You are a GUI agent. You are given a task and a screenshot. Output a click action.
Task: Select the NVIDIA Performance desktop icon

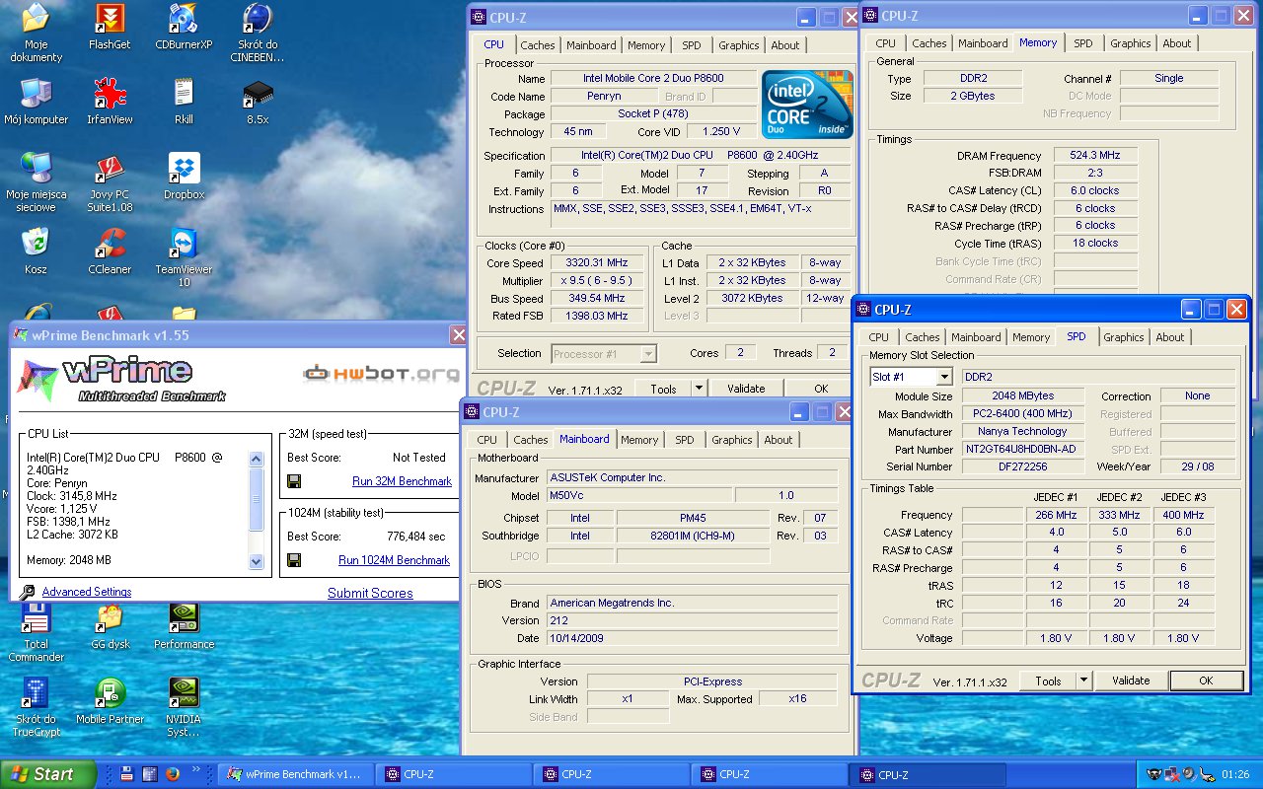tap(184, 619)
